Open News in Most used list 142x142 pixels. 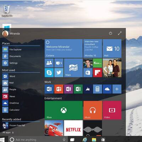point(9,96)
